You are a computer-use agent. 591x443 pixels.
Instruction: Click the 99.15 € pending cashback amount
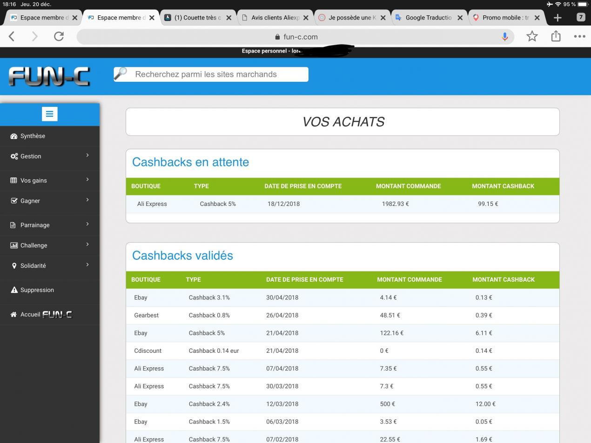[488, 204]
